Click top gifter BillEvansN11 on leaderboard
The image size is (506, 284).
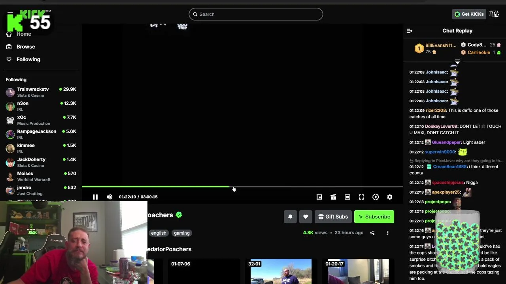pos(441,45)
